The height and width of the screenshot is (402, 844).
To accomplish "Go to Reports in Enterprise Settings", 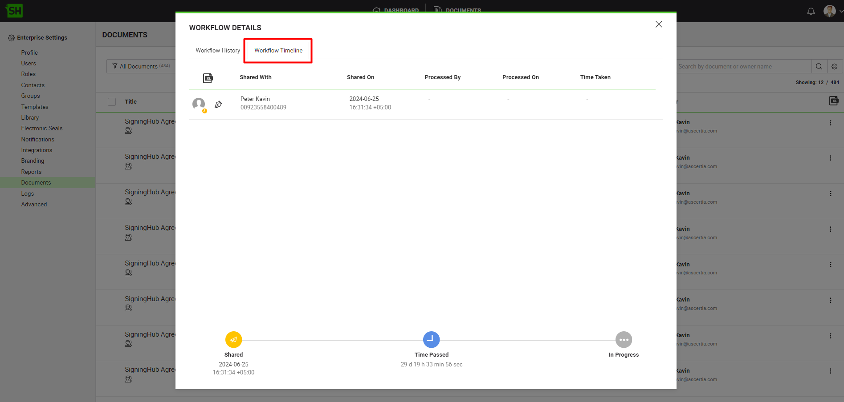I will point(31,172).
